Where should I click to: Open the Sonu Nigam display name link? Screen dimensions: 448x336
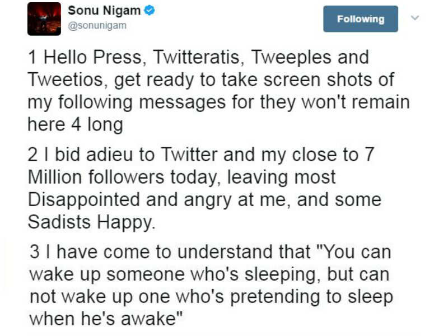point(105,10)
